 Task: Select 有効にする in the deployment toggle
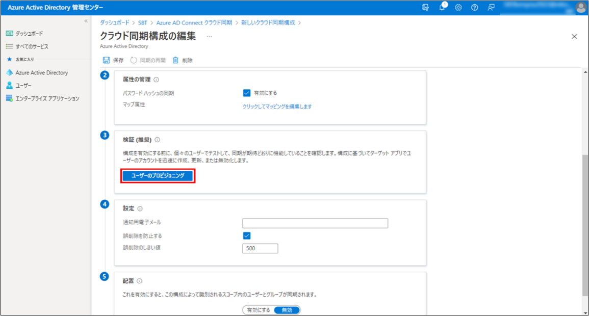point(259,310)
